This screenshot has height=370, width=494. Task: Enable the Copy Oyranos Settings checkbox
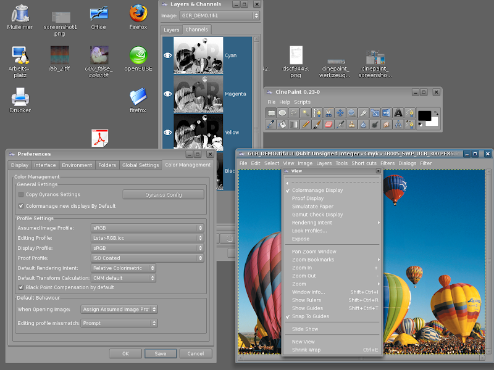(21, 194)
